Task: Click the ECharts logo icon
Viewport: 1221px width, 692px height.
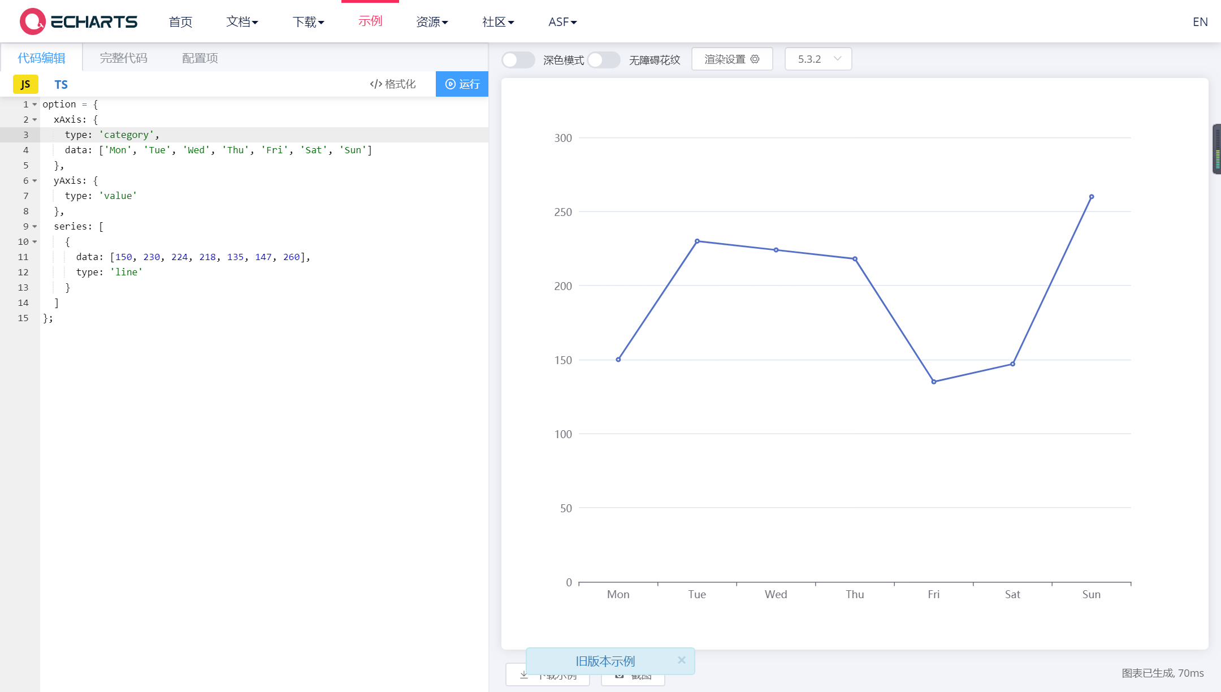Action: [32, 21]
